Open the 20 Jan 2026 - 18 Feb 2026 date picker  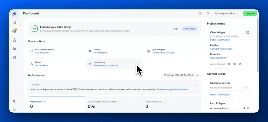[181, 75]
